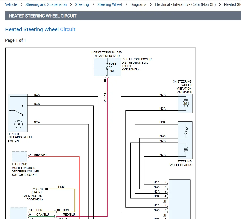Screen dimensions: 241x219
Task: Click the motor symbol in the vibration actuator
Action: (186, 103)
